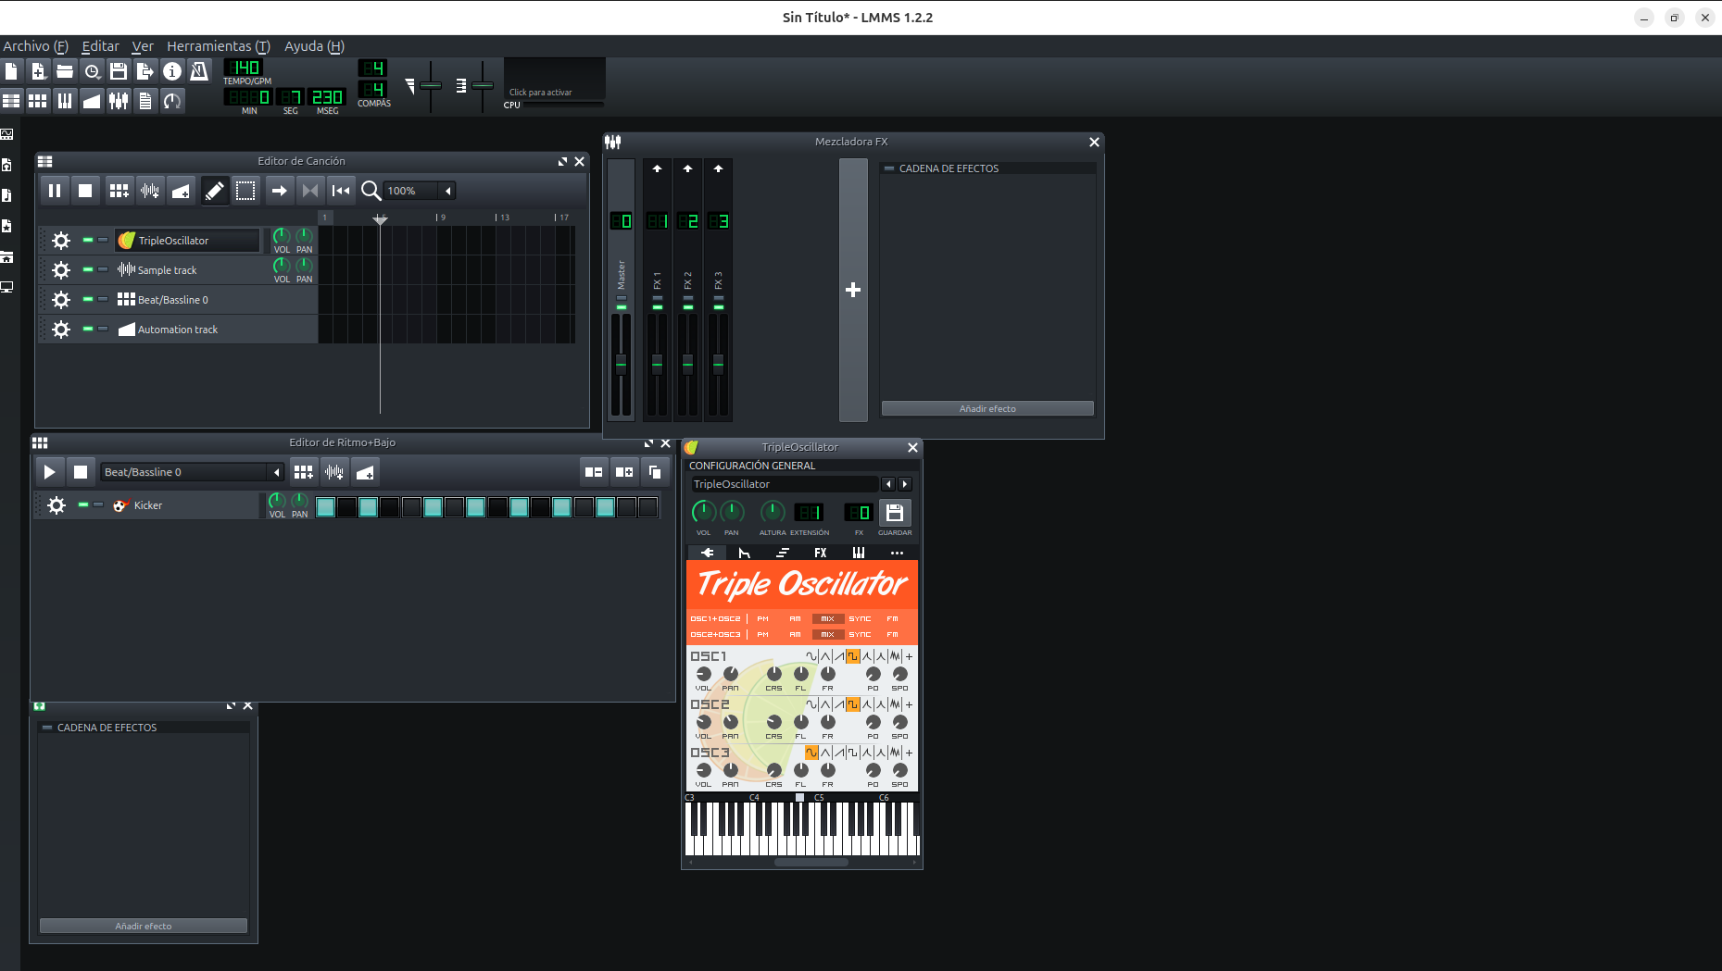Remove steps in the Beat+Bassline Editor
The image size is (1722, 971).
point(594,472)
